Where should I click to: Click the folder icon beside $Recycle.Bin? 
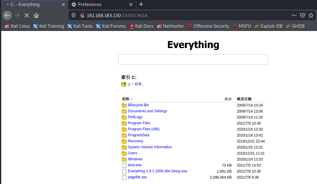point(124,105)
